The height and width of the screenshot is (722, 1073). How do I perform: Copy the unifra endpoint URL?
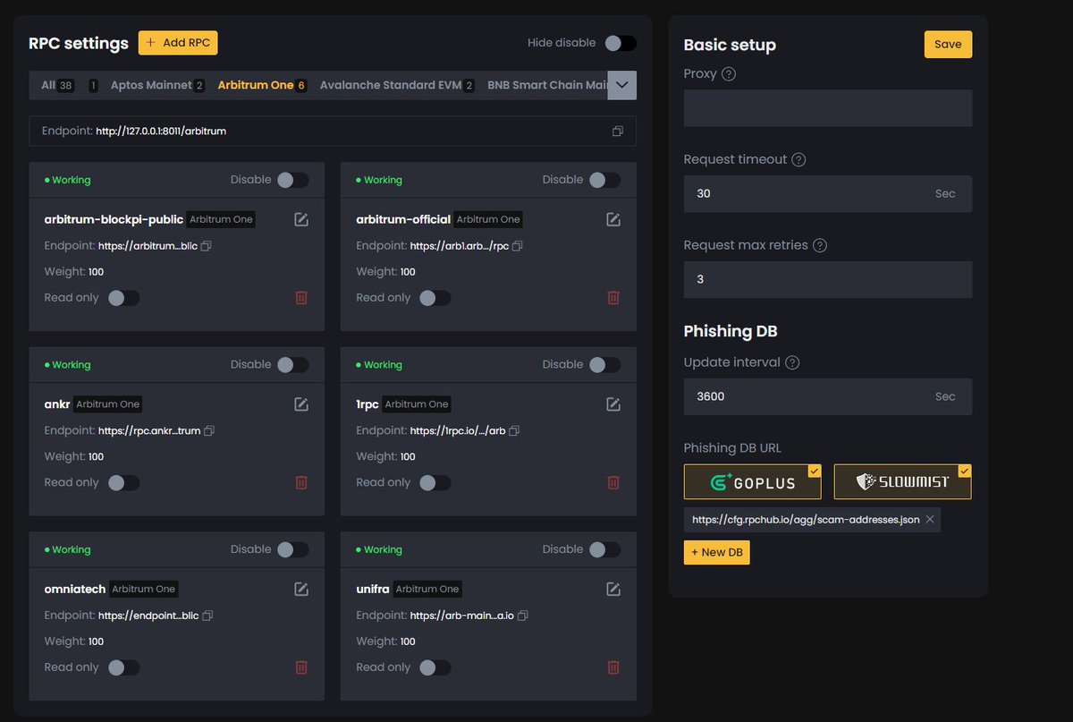[522, 615]
